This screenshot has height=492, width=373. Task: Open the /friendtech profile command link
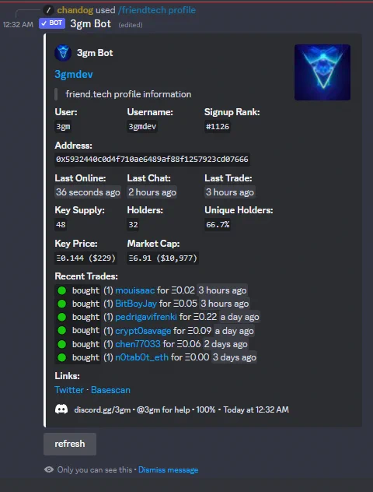tap(157, 10)
